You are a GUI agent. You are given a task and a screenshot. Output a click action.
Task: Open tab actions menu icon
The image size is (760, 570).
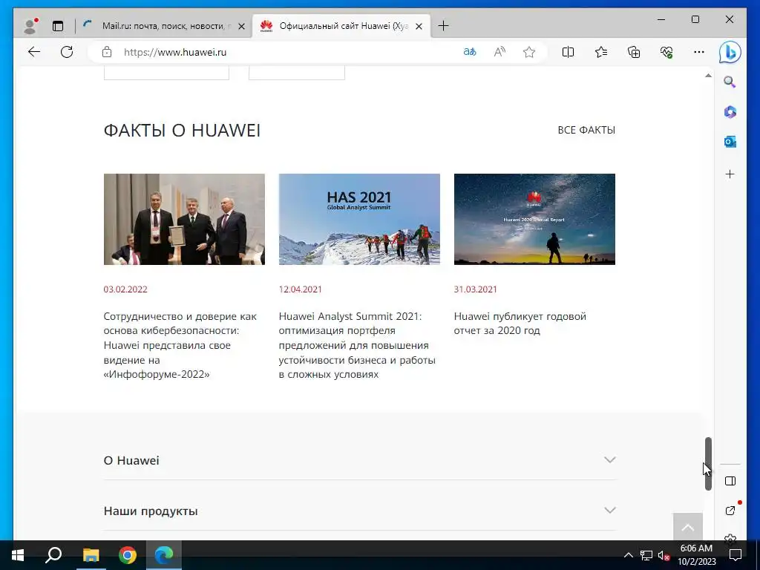[58, 26]
